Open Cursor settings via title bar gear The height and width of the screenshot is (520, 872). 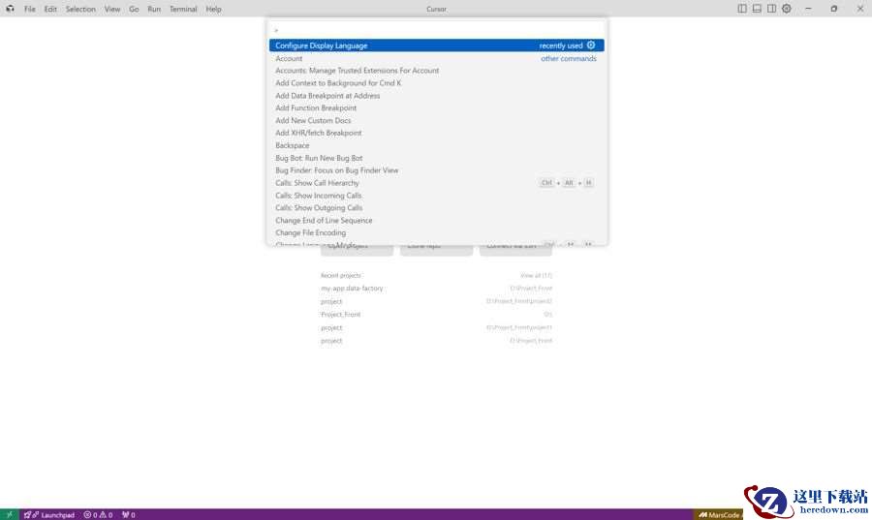coord(787,9)
